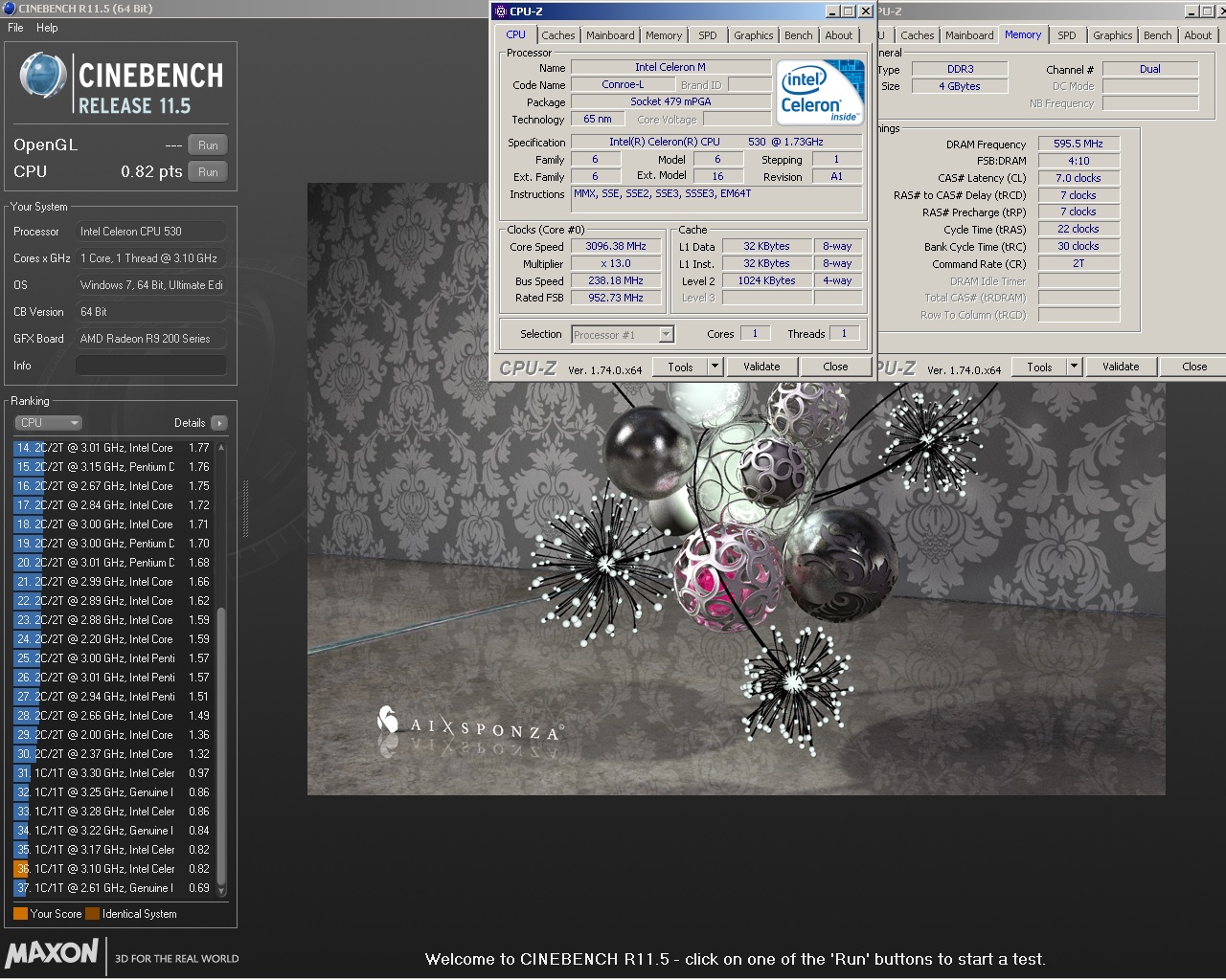
Task: Run the OpenGL benchmark
Action: click(x=208, y=145)
